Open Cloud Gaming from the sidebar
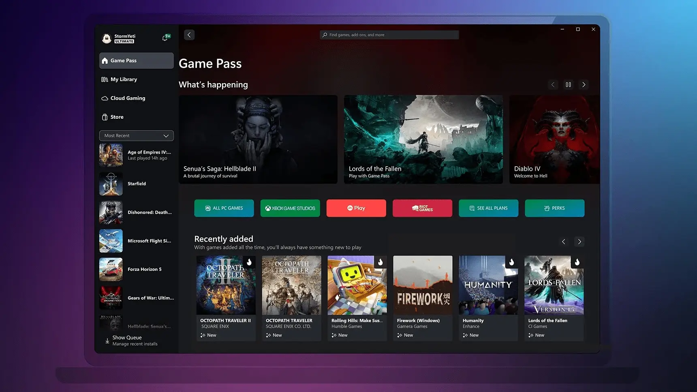The width and height of the screenshot is (697, 392). [127, 98]
